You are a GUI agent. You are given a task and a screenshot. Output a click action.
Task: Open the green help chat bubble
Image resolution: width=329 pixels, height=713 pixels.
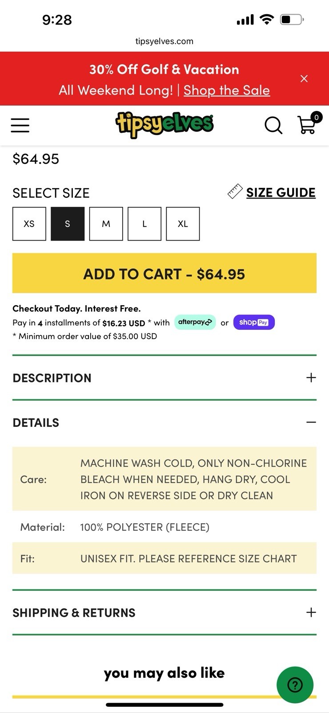coord(295,685)
